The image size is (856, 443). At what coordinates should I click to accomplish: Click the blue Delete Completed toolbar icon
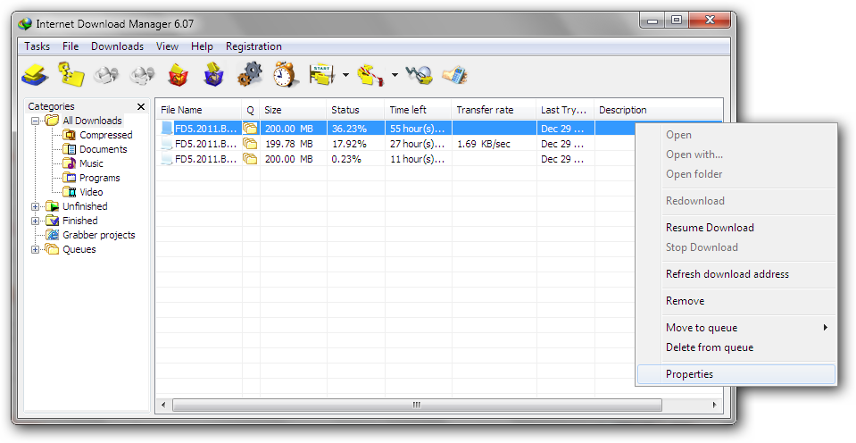[x=214, y=75]
